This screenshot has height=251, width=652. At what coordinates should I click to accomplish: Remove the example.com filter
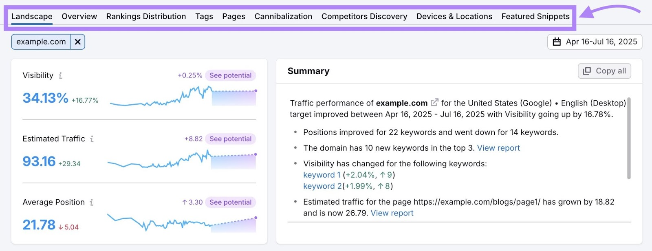(x=77, y=41)
